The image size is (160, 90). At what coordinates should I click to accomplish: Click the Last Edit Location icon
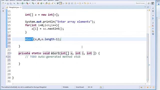(85, 3)
